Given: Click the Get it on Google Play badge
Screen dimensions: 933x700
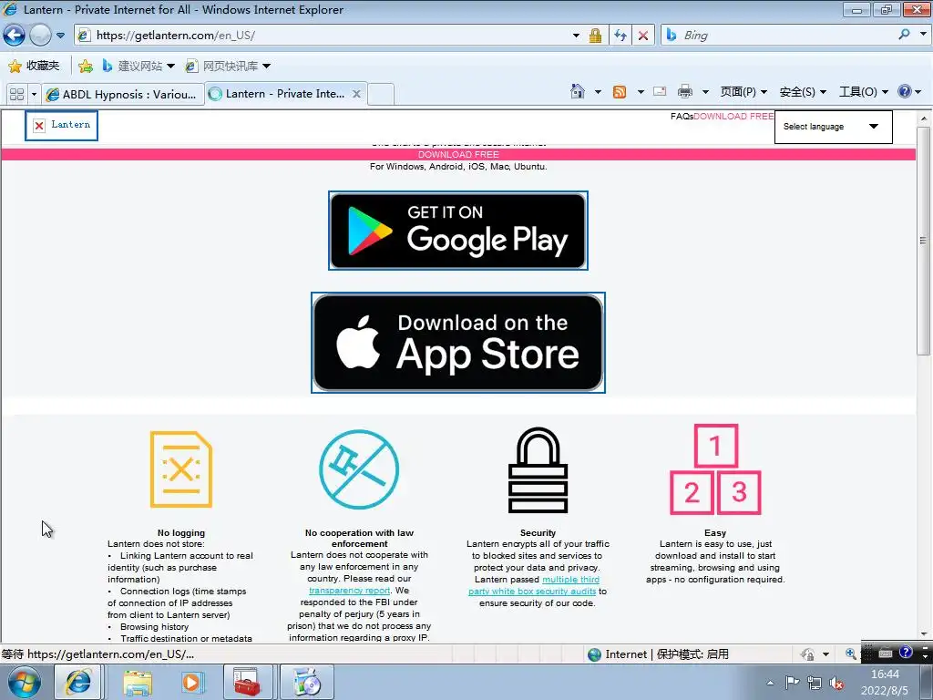Looking at the screenshot, I should point(458,231).
